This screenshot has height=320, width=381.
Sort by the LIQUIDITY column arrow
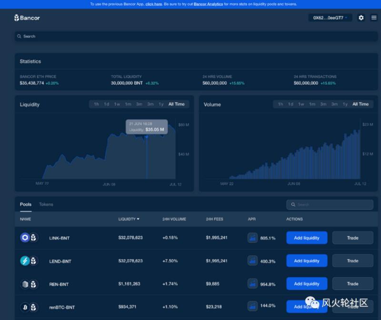click(x=138, y=219)
